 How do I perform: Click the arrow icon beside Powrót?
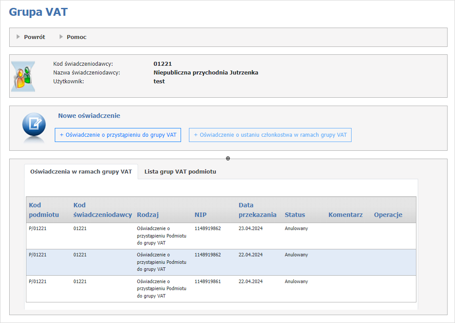coord(18,37)
